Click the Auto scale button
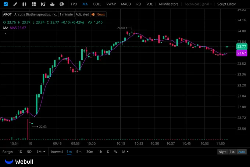The width and height of the screenshot is (250, 167). (x=242, y=152)
